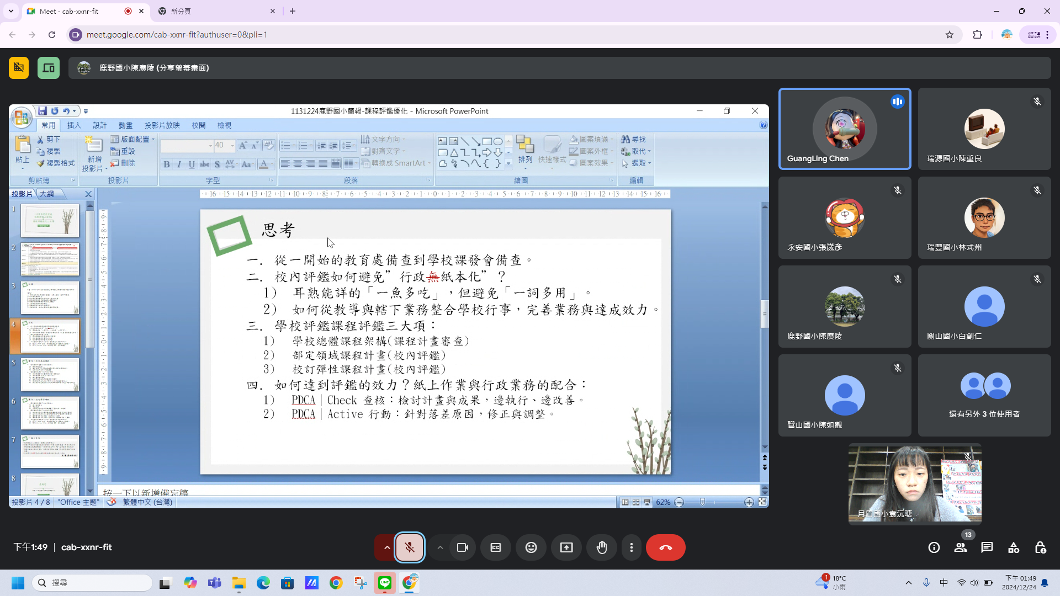The width and height of the screenshot is (1060, 596).
Task: Open Chrome profile avatar icon
Action: point(1006,35)
